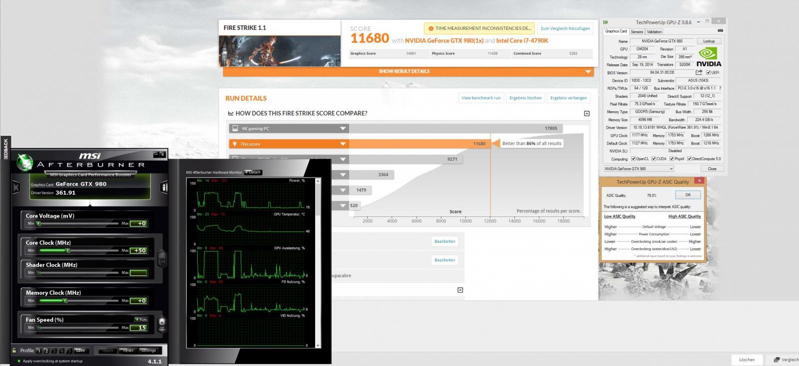Click Core Voltage slider handle

(38, 223)
